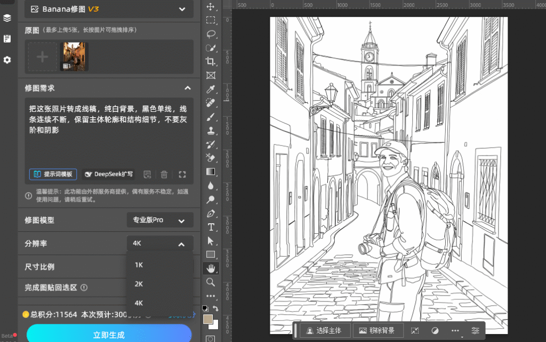This screenshot has height=342, width=546.
Task: Select the Brush tool
Action: coord(210,117)
